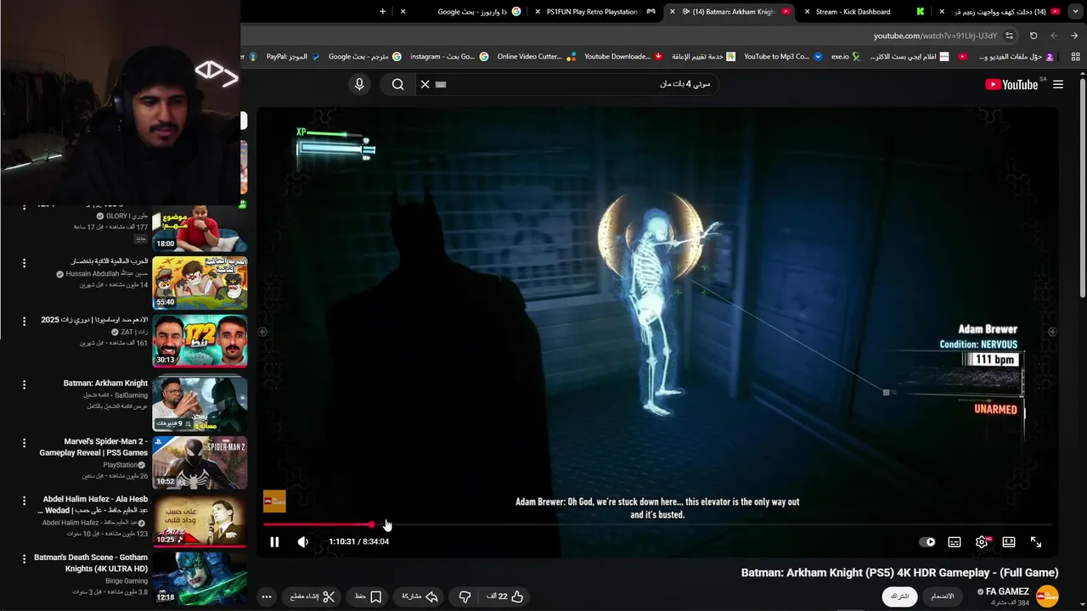Open the Abdel Halim Hafez video thumbnail
The image size is (1087, 611).
tap(200, 520)
